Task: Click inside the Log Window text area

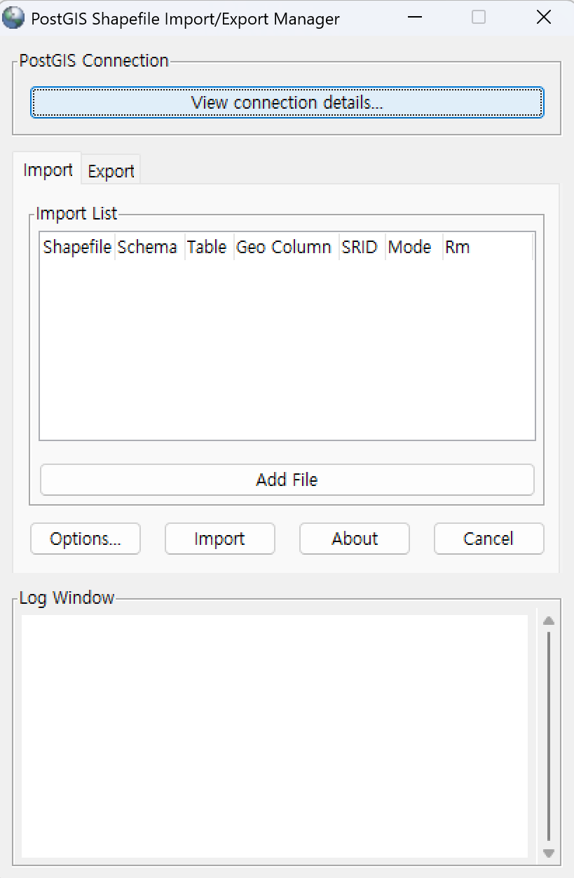Action: click(x=274, y=736)
